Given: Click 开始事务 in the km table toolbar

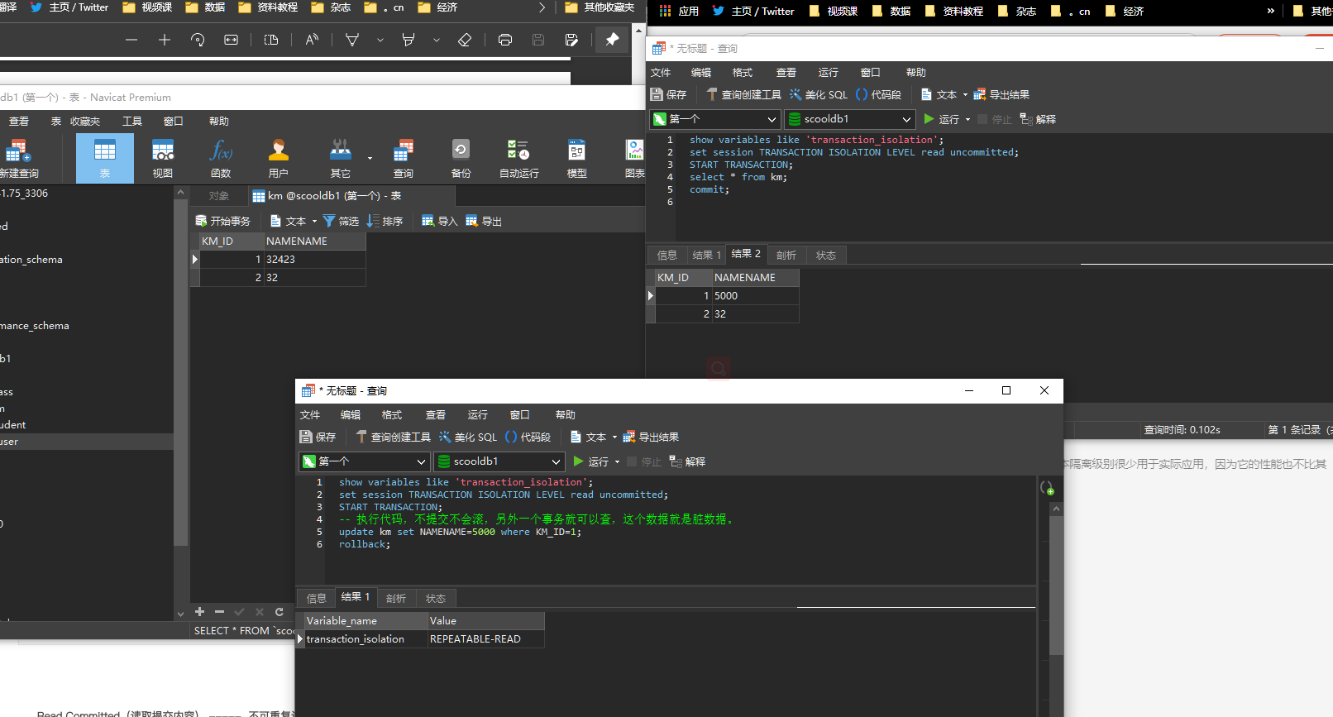Looking at the screenshot, I should 222,221.
